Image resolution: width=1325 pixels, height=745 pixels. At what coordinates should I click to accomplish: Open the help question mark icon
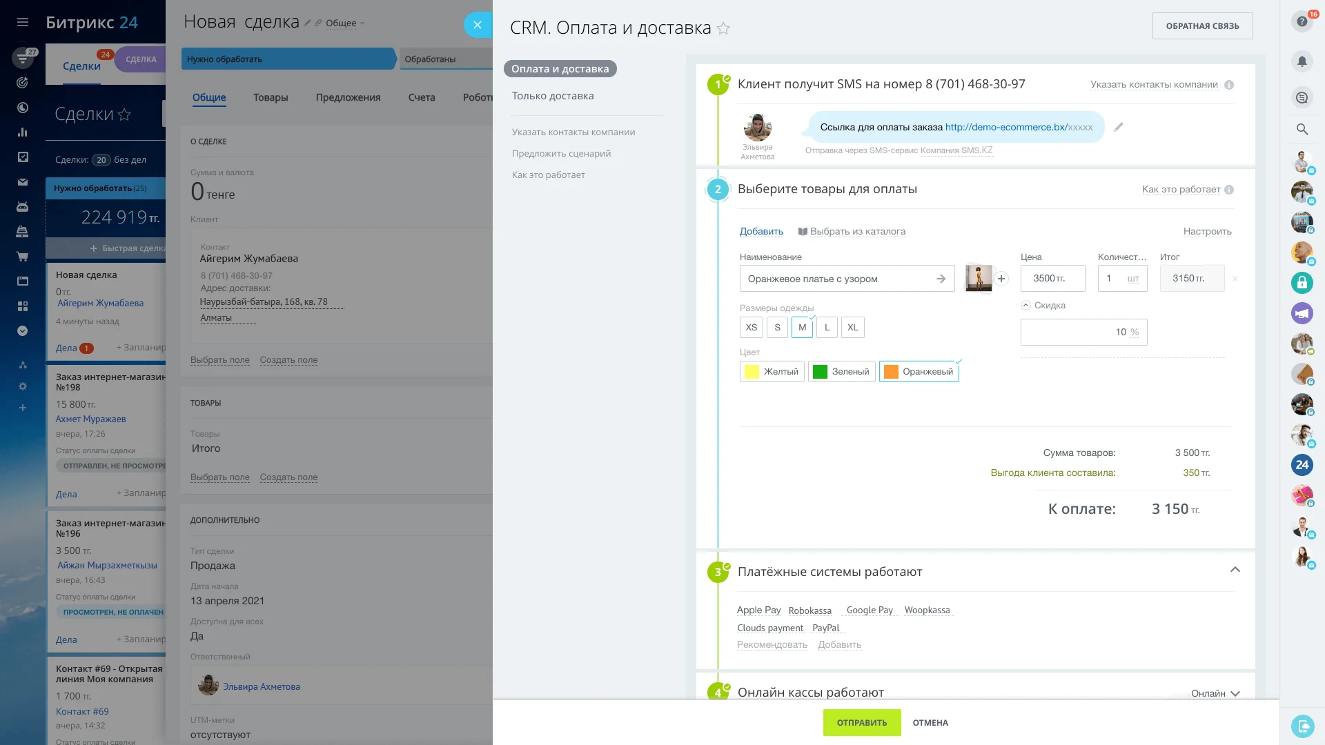(x=1302, y=22)
